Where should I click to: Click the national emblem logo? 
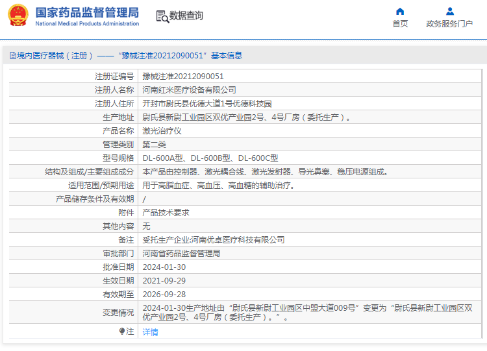point(18,15)
